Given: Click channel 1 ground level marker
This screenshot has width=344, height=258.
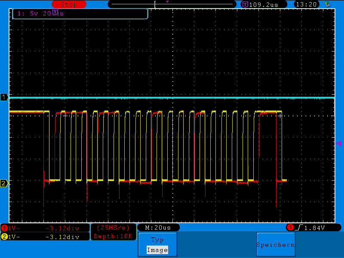Looking at the screenshot, I should click(x=4, y=97).
